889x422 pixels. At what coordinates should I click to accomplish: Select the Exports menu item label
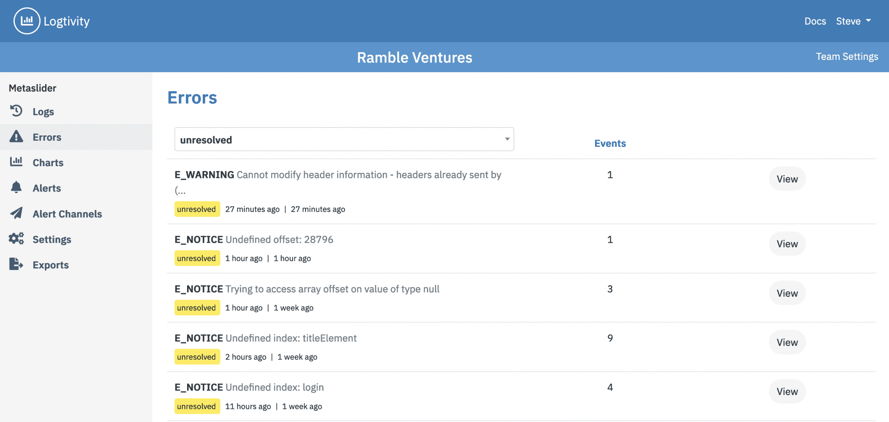tap(51, 265)
